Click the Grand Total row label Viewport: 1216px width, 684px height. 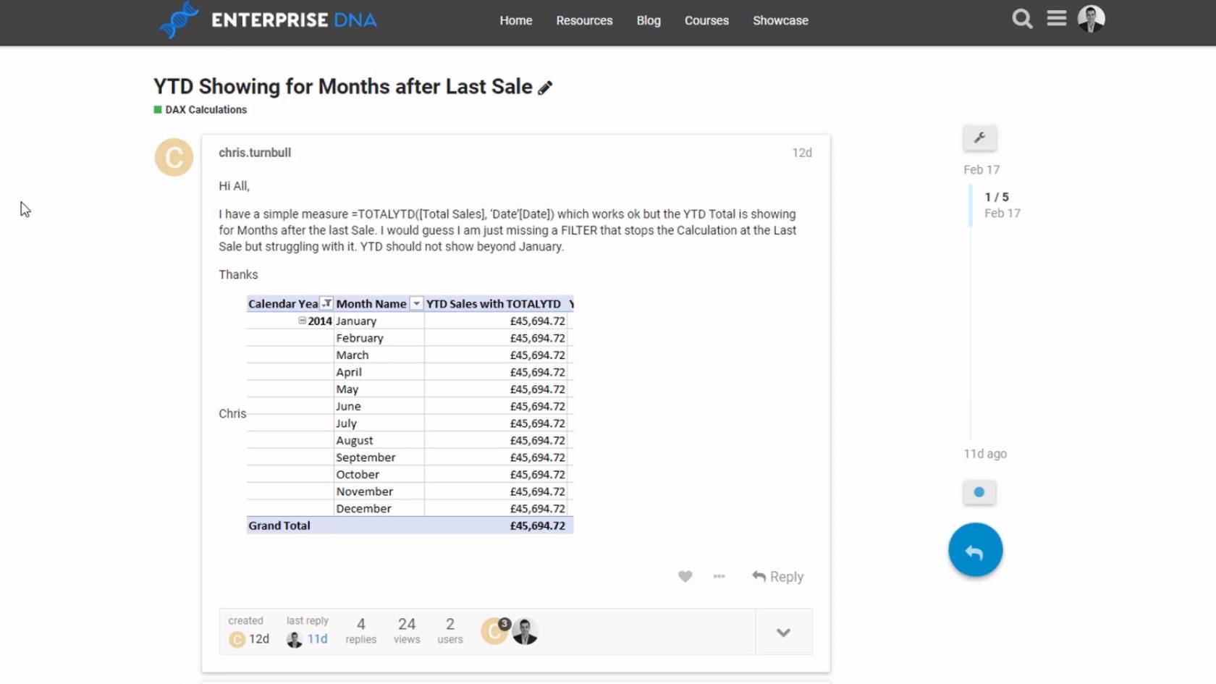point(279,526)
